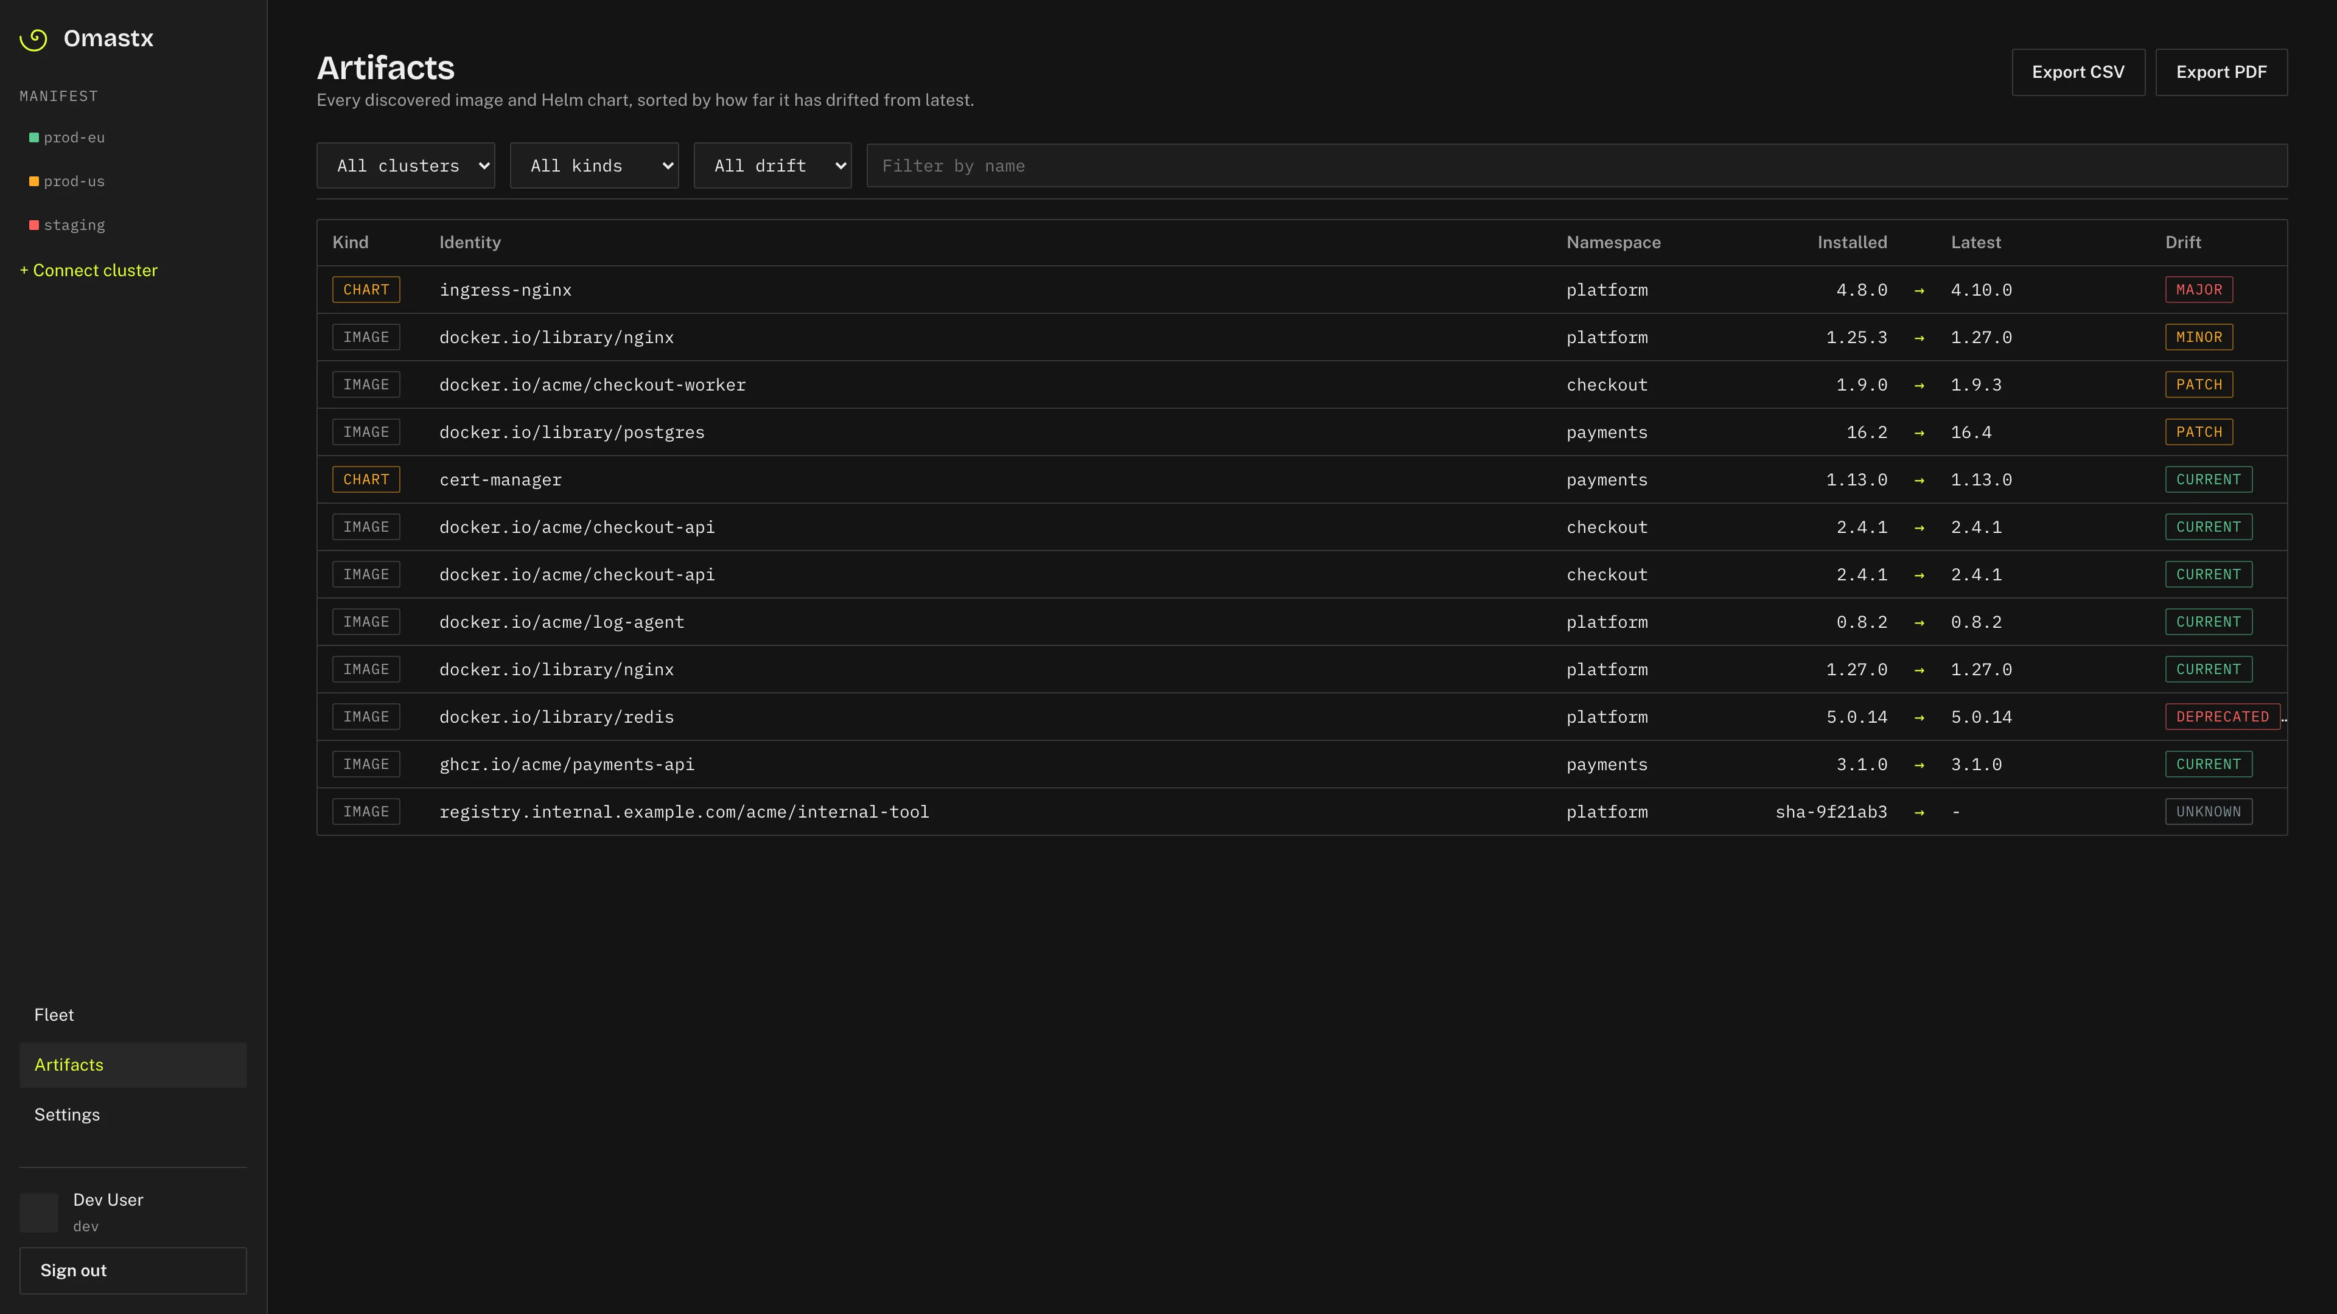Click installed version 5.0.14
Screen dimensions: 2337x1314
coord(1856,717)
